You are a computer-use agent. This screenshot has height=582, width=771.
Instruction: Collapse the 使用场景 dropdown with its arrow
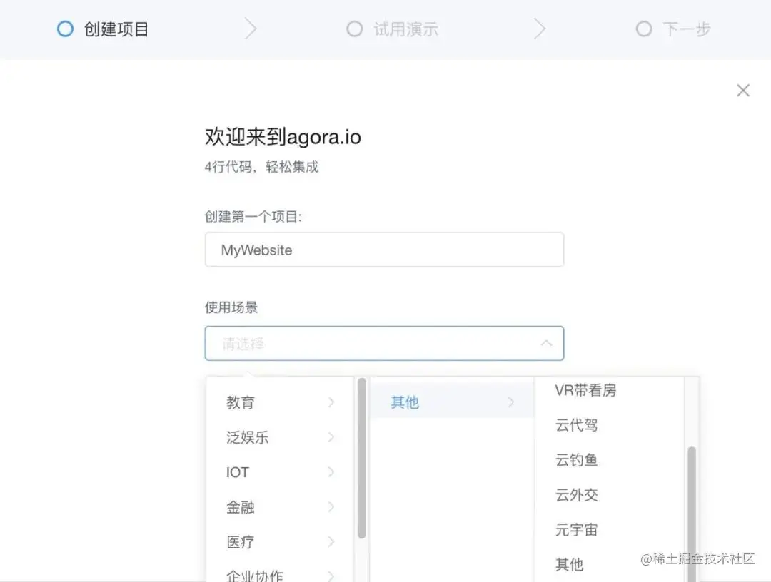tap(547, 343)
